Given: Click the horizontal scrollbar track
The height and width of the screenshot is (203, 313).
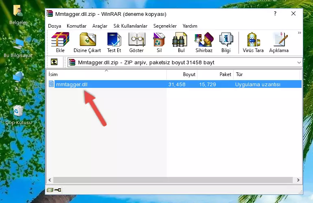Looking at the screenshot, I should [173, 180].
